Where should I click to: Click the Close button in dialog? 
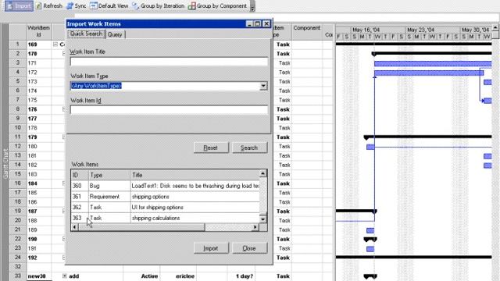click(x=249, y=248)
